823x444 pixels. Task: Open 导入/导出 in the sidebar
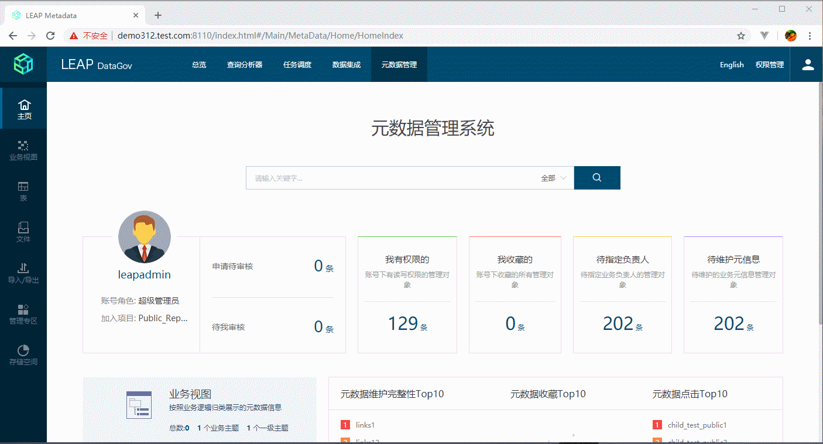(x=23, y=273)
